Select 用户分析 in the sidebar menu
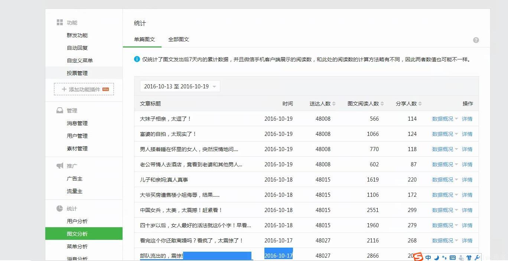Screen dimensions: 508x261 click(77, 221)
